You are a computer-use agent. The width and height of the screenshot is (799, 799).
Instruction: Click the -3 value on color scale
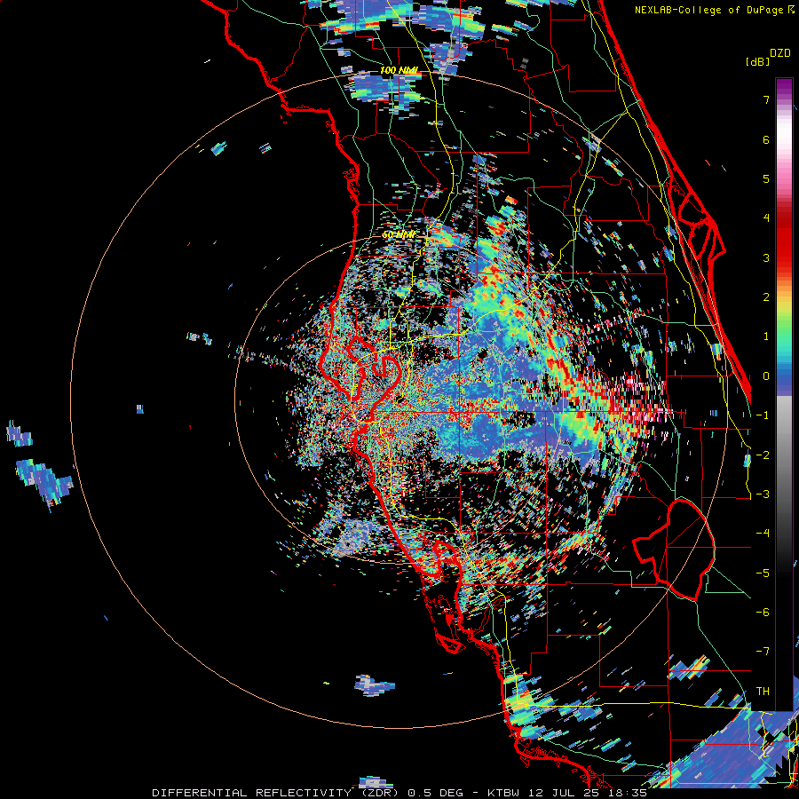coord(763,494)
